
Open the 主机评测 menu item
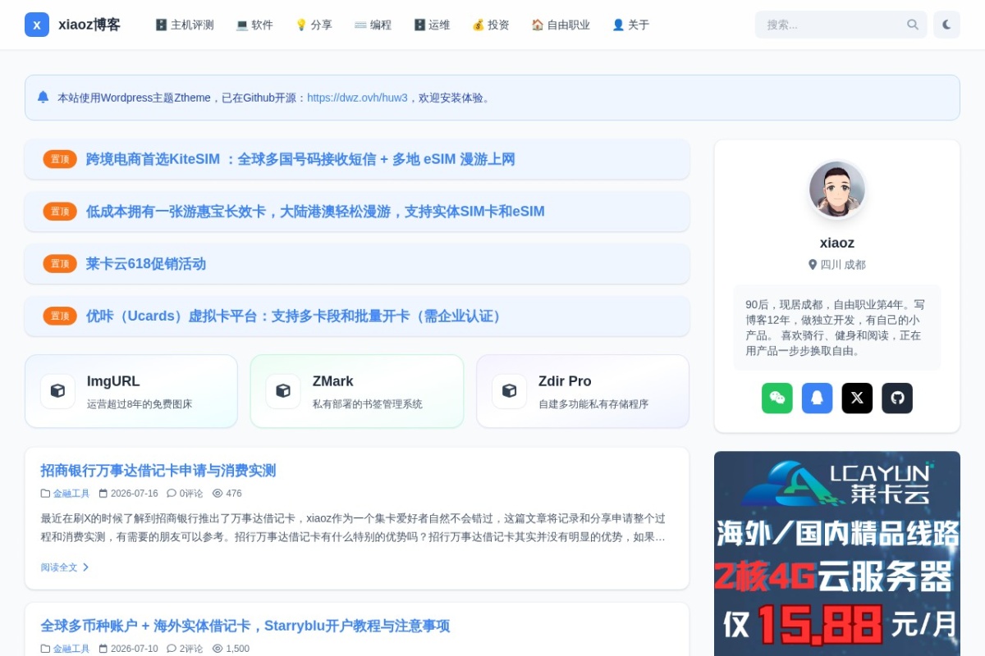[185, 25]
